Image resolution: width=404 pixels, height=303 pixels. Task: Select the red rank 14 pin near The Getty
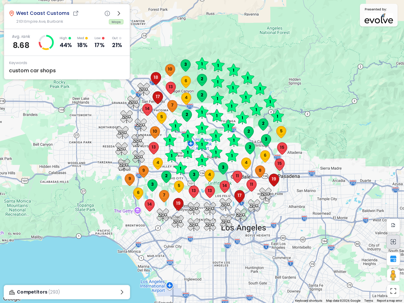coord(149,205)
